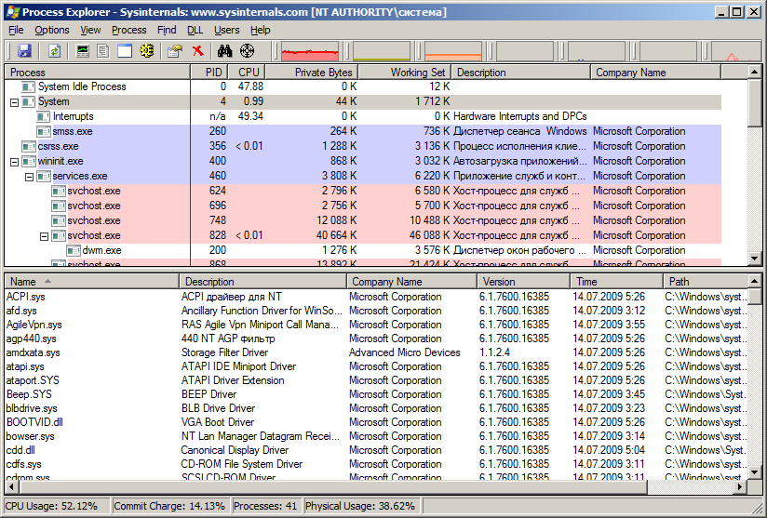Viewport: 767px width, 518px height.
Task: Collapse the System process tree node
Action: [14, 102]
